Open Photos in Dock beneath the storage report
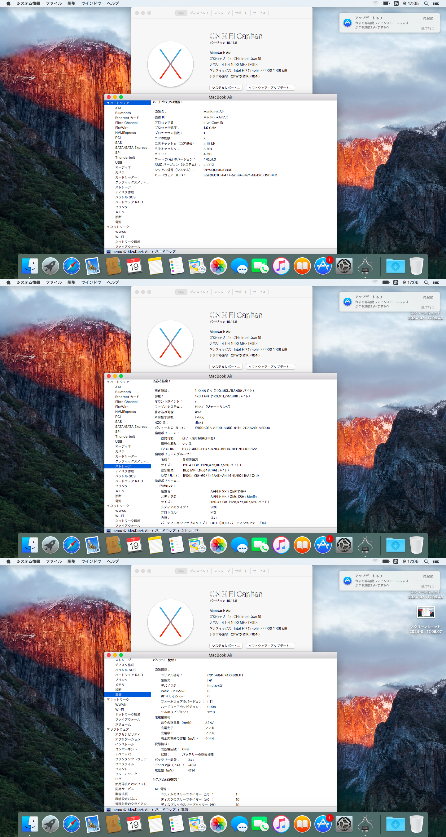The image size is (446, 837). click(x=218, y=545)
